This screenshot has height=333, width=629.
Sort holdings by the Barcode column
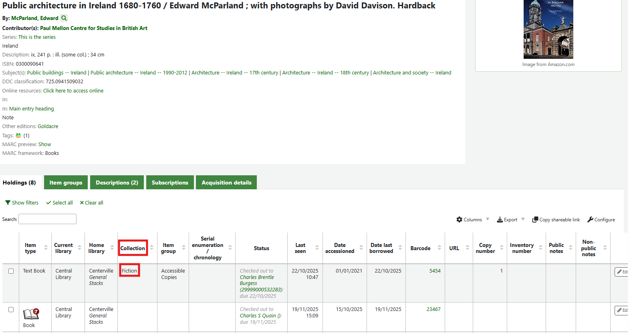pos(420,248)
